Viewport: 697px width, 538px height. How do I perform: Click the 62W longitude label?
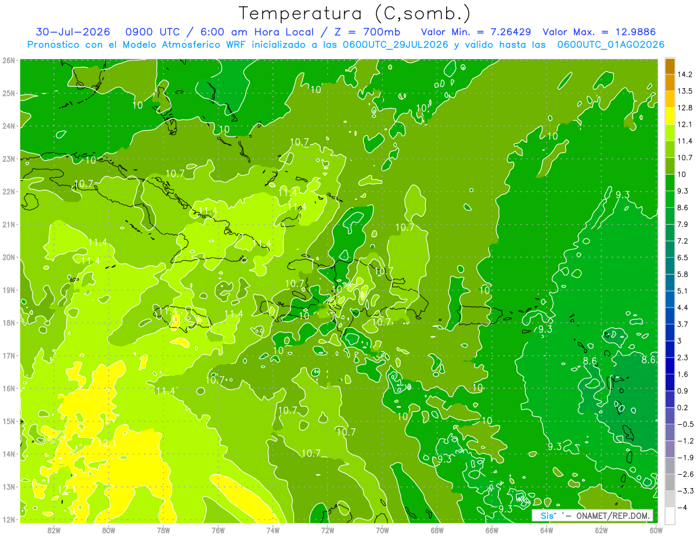point(602,530)
